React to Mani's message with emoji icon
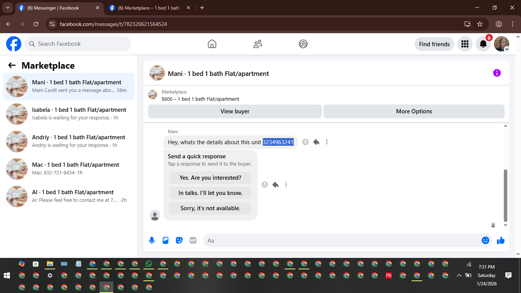Viewport: 521px width, 293px height. (306, 142)
